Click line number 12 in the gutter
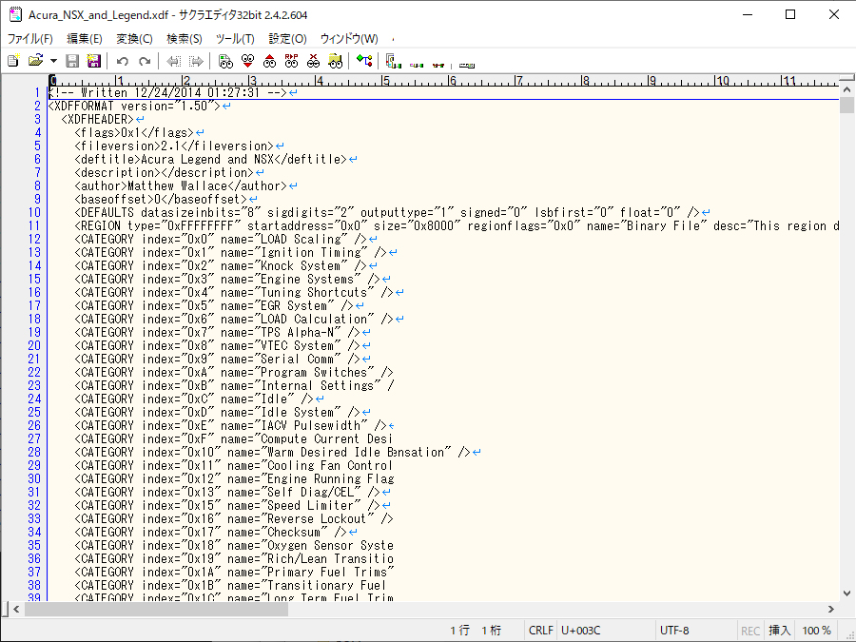Image resolution: width=856 pixels, height=642 pixels. (34, 239)
